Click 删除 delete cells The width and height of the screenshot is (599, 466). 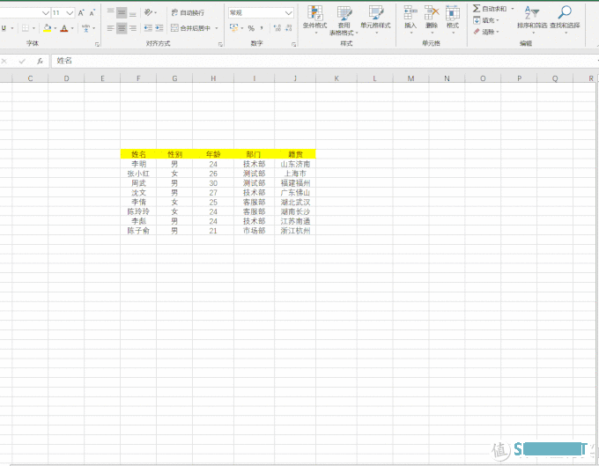pos(432,19)
